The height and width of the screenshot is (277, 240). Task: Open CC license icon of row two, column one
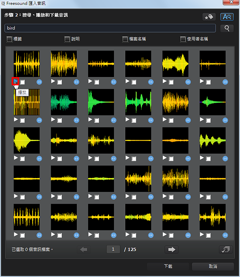point(39,120)
